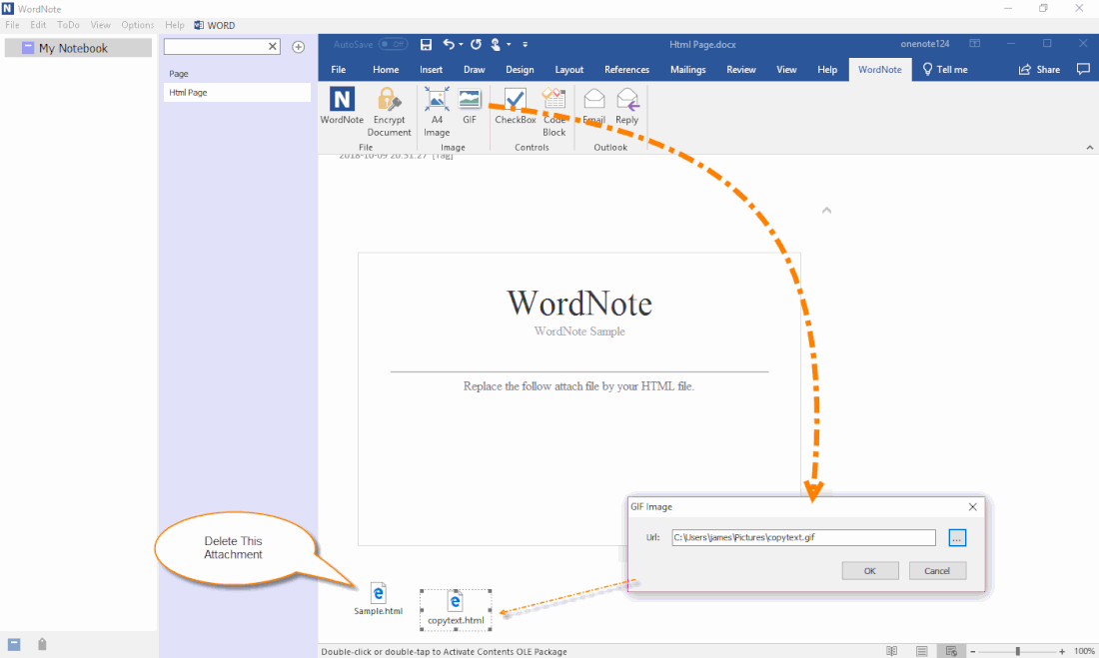Open the Mailings ribbon tab
This screenshot has height=658, width=1099.
(687, 69)
